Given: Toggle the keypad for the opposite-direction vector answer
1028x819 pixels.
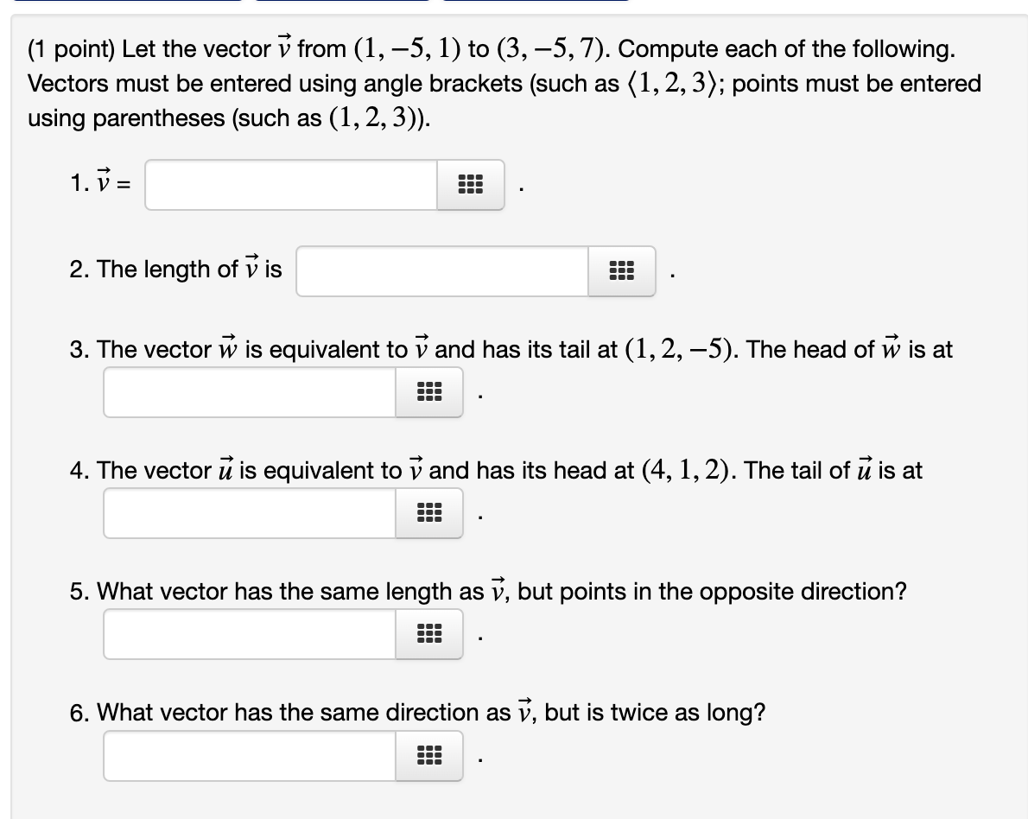Looking at the screenshot, I should 429,634.
